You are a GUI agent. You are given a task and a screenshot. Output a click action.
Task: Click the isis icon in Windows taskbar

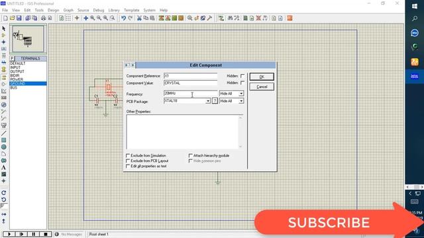415,77
